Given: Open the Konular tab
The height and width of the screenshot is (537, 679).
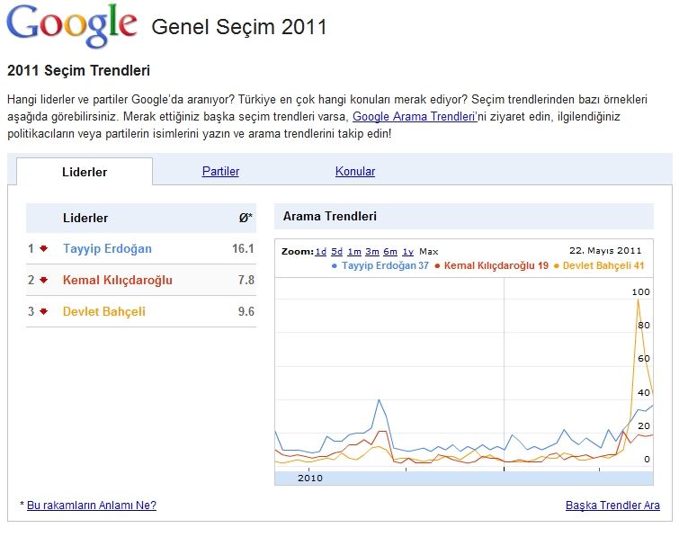Looking at the screenshot, I should pos(355,172).
